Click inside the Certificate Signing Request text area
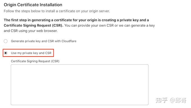Screen dimensions: 191x108 pos(80,85)
